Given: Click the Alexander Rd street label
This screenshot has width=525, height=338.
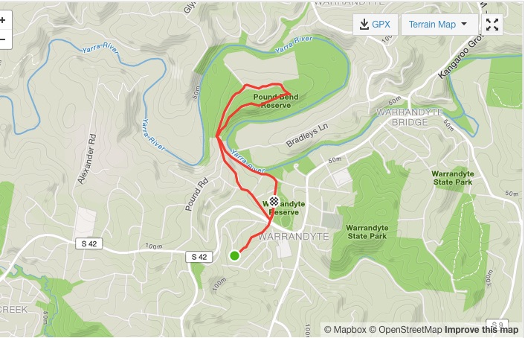Looking at the screenshot, I should click(87, 159).
